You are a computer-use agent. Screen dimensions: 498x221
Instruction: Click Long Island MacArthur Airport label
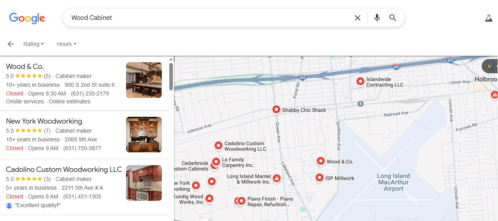(393, 182)
